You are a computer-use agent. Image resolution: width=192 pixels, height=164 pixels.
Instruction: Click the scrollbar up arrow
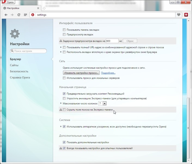[188, 21]
